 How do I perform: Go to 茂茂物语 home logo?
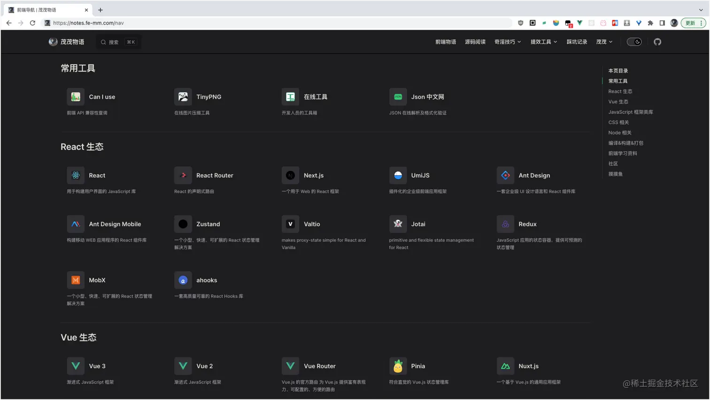(67, 42)
